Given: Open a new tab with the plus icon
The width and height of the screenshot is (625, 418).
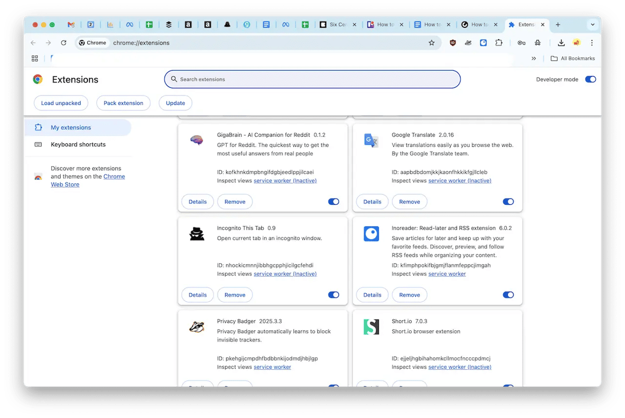Looking at the screenshot, I should pyautogui.click(x=558, y=25).
